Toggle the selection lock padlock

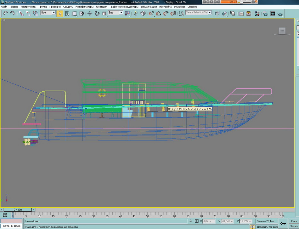click(190, 221)
